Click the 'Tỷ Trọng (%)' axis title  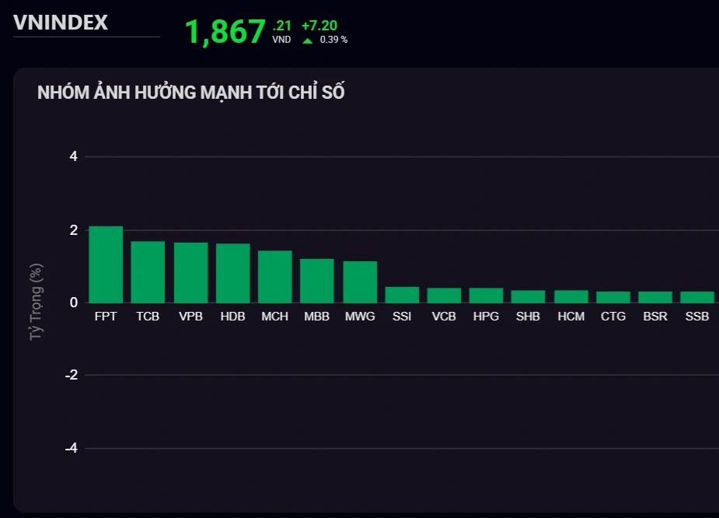[x=37, y=302]
